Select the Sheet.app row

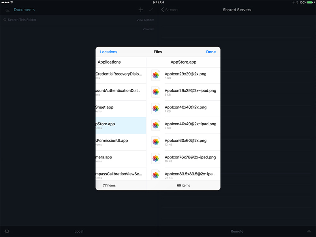(x=121, y=109)
